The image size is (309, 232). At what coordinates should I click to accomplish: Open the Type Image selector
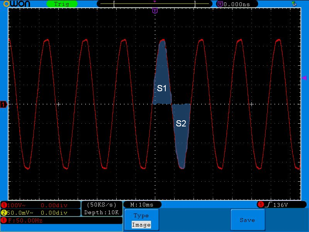[141, 220]
